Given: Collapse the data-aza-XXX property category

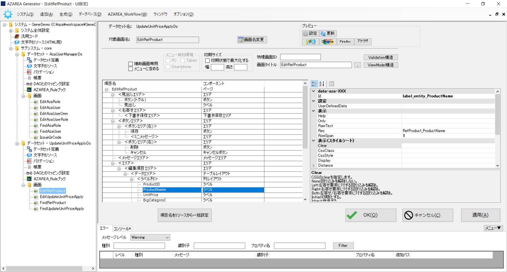Looking at the screenshot, I should (x=313, y=91).
